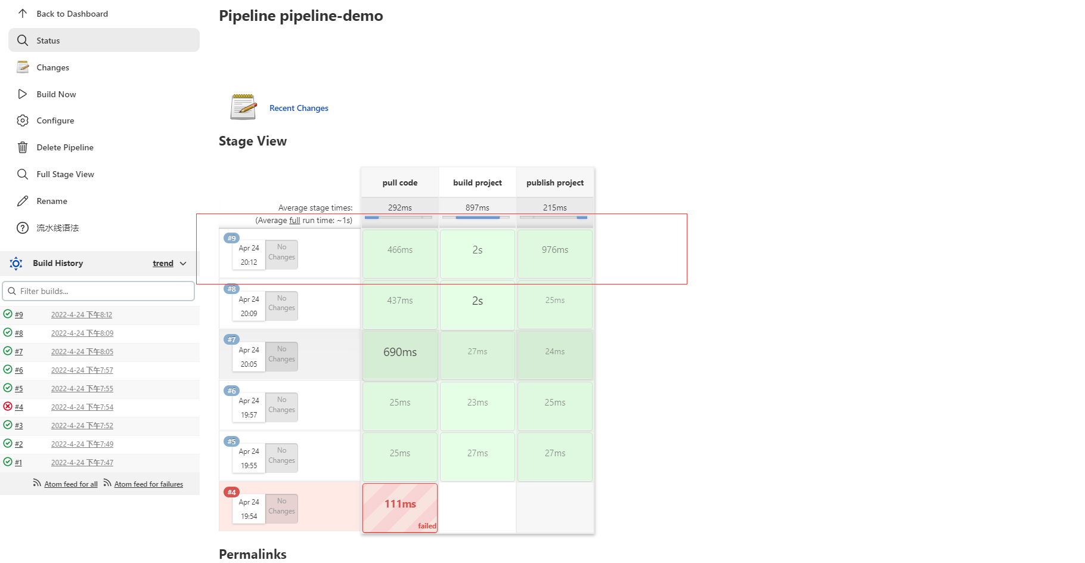Screen dimensions: 1085x563
Task: Click the success status icon for build #6
Action: point(8,369)
